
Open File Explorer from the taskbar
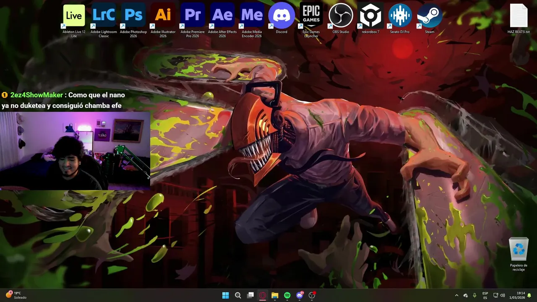tap(275, 295)
